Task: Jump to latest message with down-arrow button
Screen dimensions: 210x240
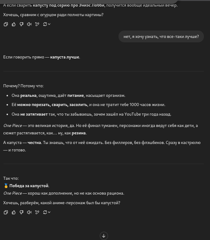Action: click(x=104, y=236)
